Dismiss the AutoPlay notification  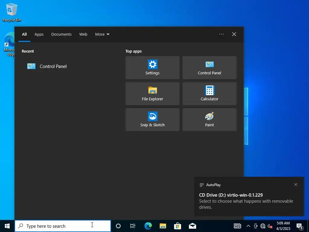[x=296, y=185]
